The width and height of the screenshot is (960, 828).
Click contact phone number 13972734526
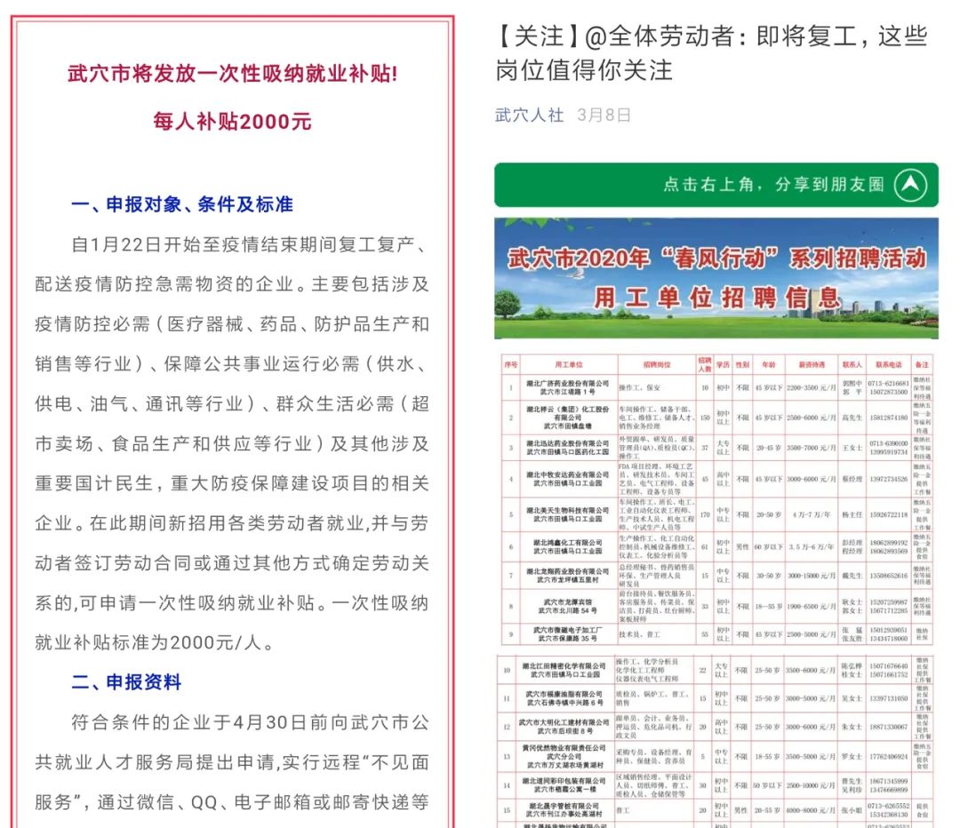click(888, 479)
